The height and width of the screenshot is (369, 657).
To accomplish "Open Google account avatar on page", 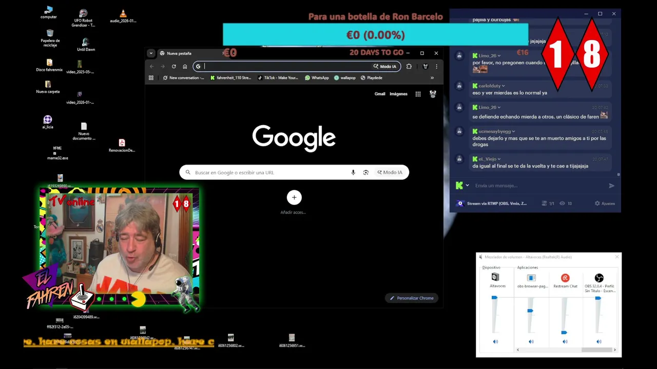I will coord(433,94).
